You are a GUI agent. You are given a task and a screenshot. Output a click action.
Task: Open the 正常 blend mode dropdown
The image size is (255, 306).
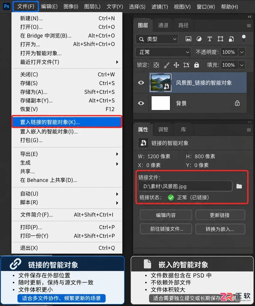click(x=163, y=52)
